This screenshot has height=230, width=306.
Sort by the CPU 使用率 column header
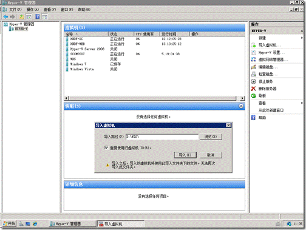(147, 34)
